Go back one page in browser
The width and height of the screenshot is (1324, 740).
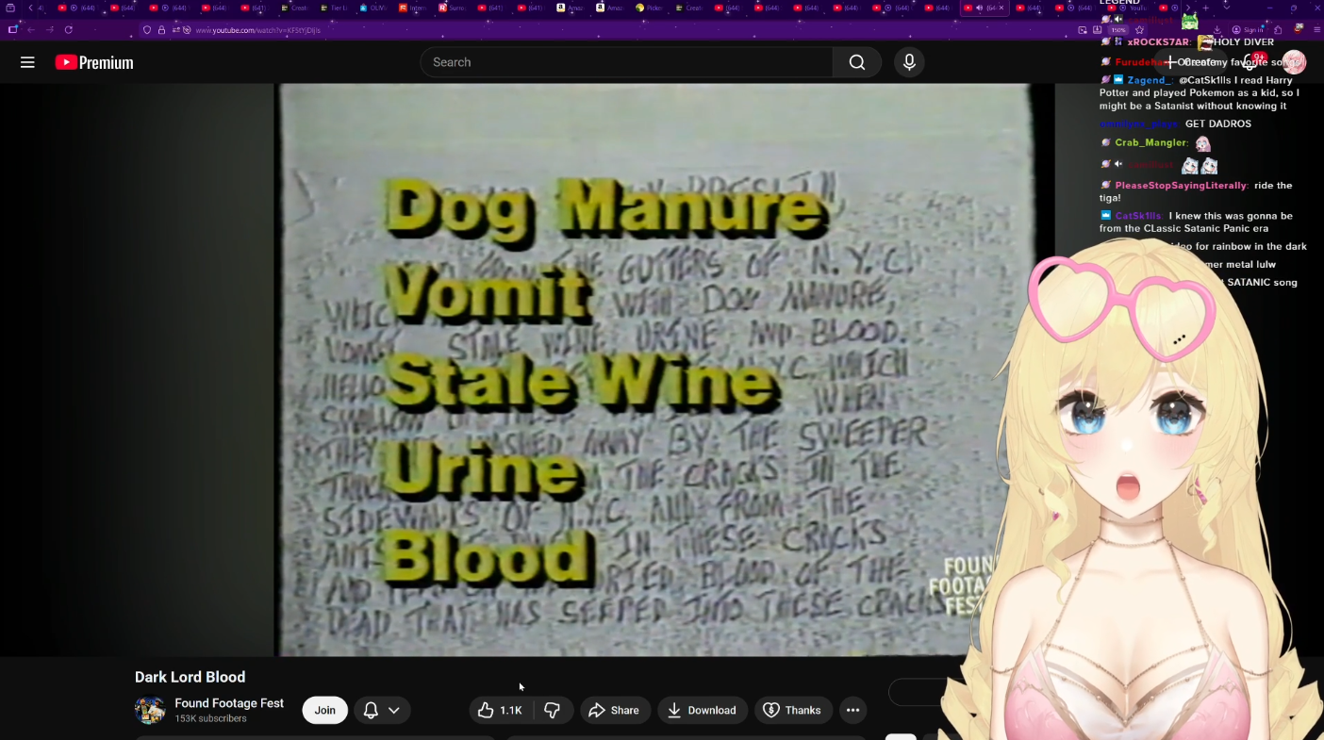point(30,30)
